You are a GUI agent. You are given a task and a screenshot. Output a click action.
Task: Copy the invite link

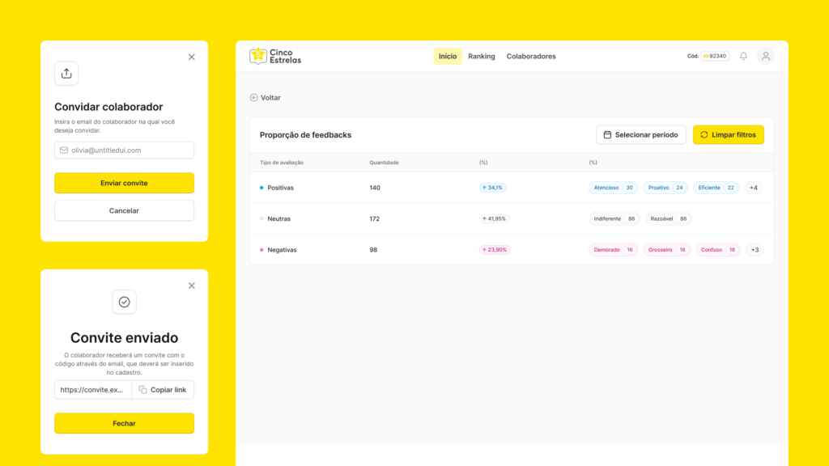tap(163, 390)
